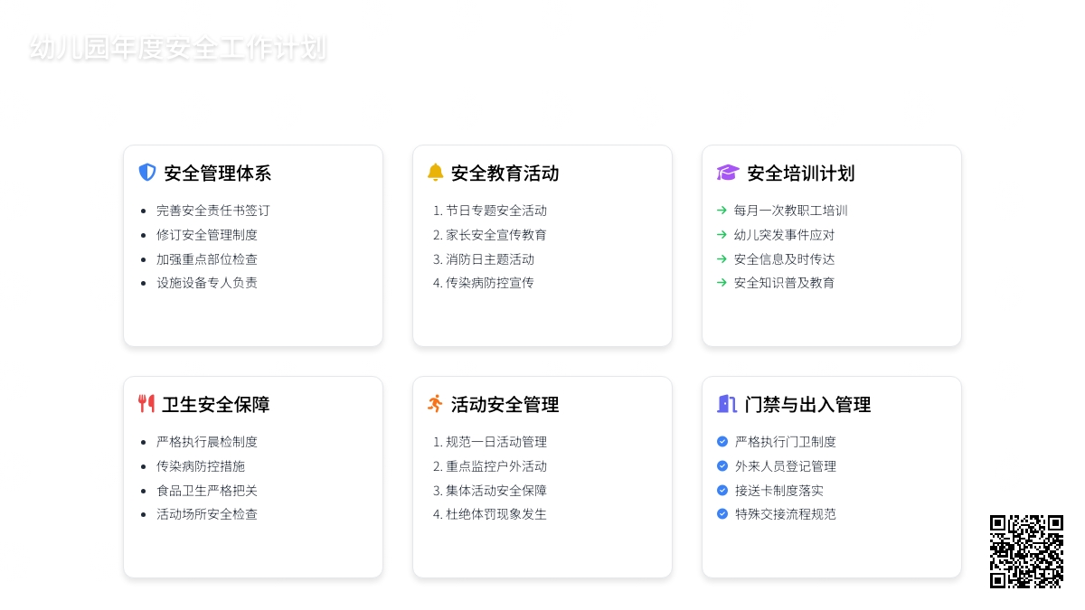Click list item 3. 集体活动安全保障

490,490
